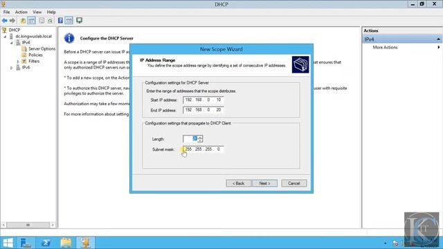The image size is (443, 249).
Task: Click the Length value field
Action: coord(190,138)
